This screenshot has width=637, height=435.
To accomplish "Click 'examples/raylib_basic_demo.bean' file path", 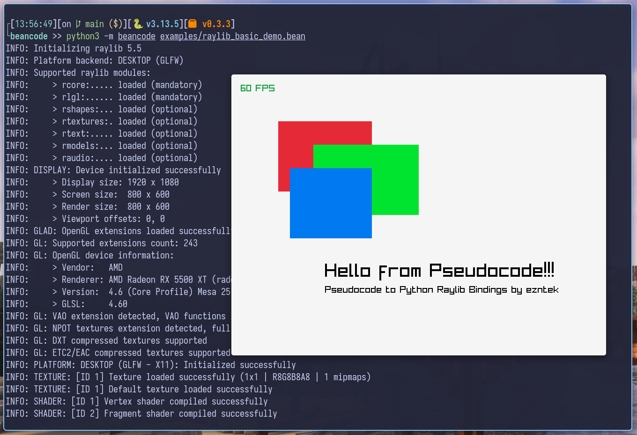I will click(233, 36).
